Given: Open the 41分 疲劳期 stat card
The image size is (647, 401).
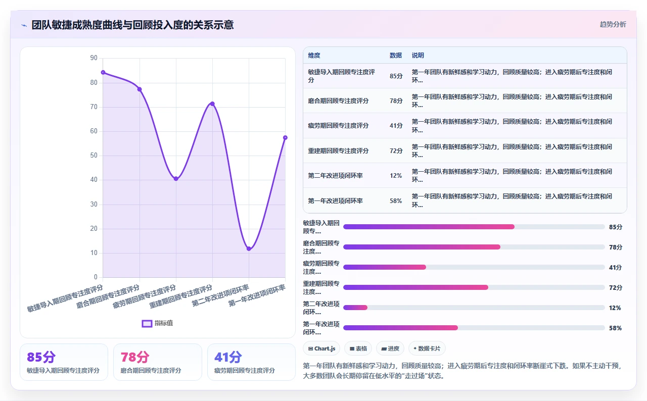Looking at the screenshot, I should tap(251, 362).
